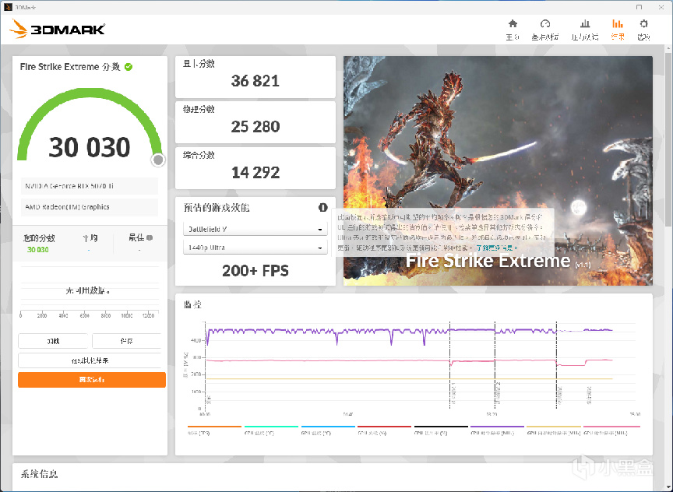Toggle the black CPU (%) legend entry
673x492 pixels.
coord(441,430)
